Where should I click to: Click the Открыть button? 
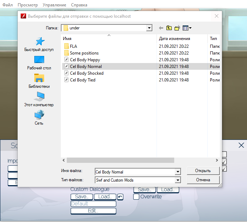point(203,171)
